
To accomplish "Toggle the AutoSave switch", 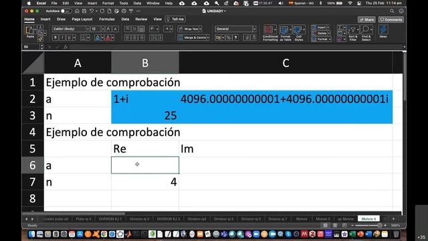I will click(66, 11).
